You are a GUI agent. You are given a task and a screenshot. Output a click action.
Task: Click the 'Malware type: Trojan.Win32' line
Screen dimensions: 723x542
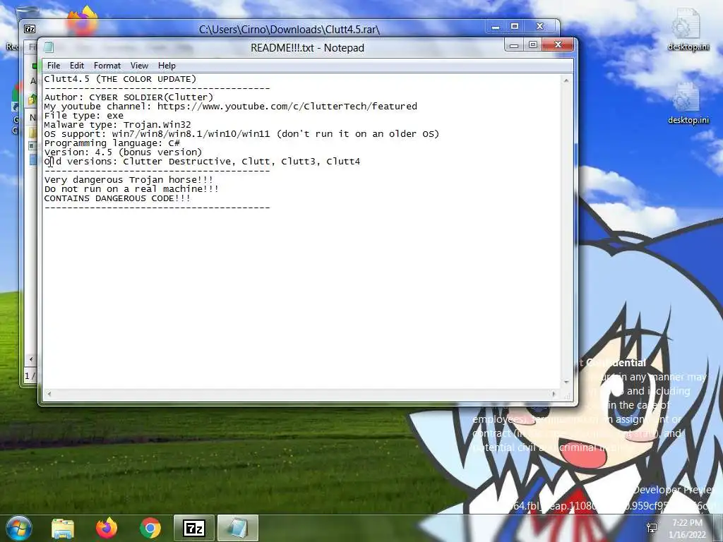pyautogui.click(x=118, y=124)
